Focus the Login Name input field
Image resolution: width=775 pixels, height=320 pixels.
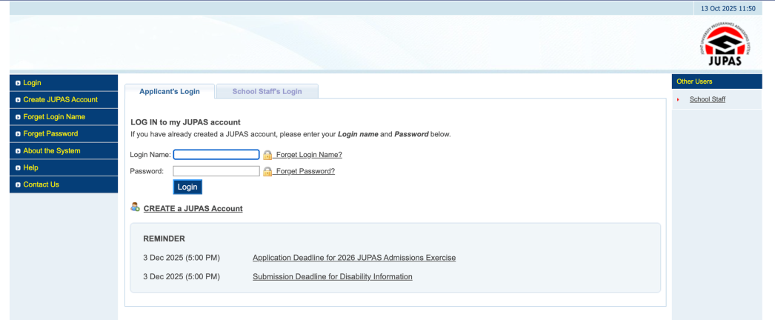[216, 155]
